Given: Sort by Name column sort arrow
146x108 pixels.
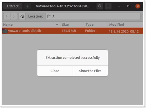Looking at the screenshot, I should (x=57, y=25).
